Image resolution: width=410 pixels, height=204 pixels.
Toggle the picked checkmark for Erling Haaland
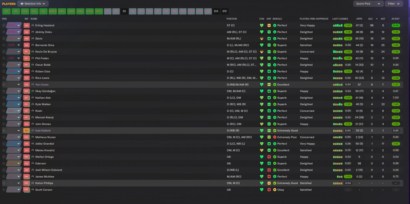pyautogui.click(x=4, y=25)
